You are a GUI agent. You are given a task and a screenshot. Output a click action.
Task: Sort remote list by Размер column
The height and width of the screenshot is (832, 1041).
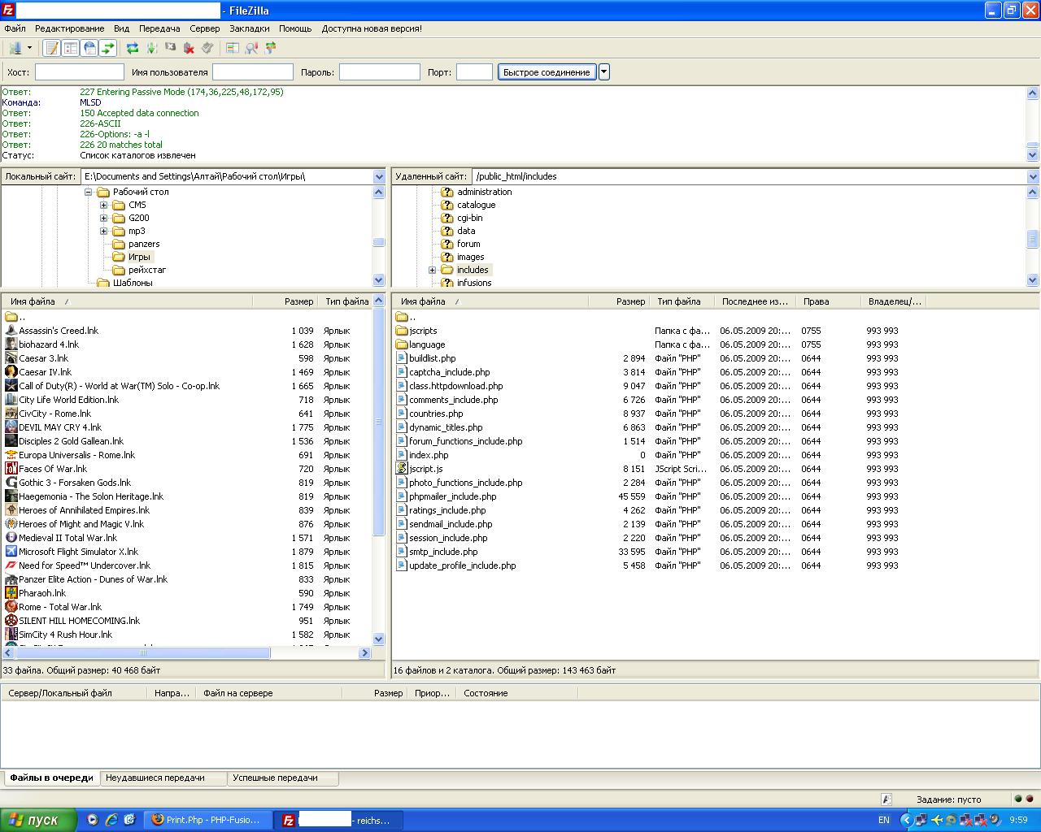(619, 301)
